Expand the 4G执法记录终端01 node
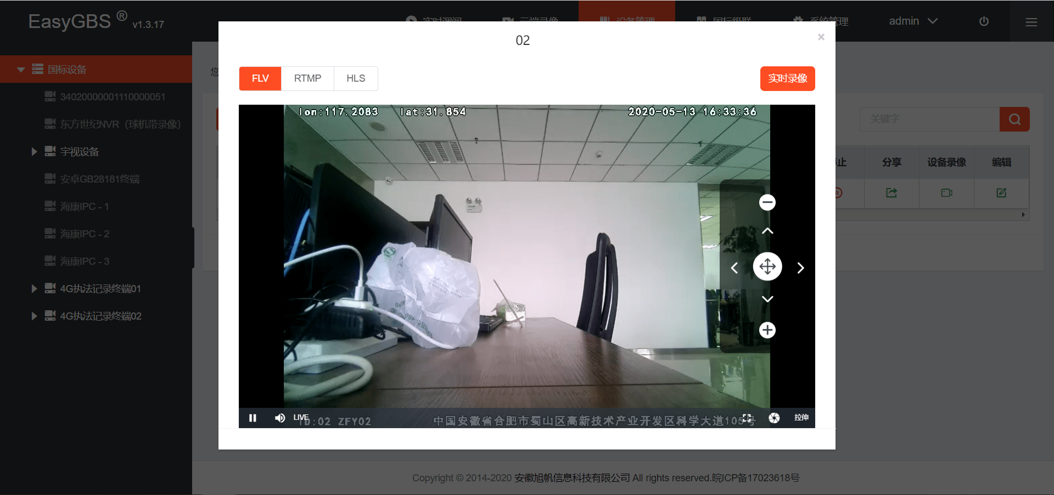 [34, 288]
